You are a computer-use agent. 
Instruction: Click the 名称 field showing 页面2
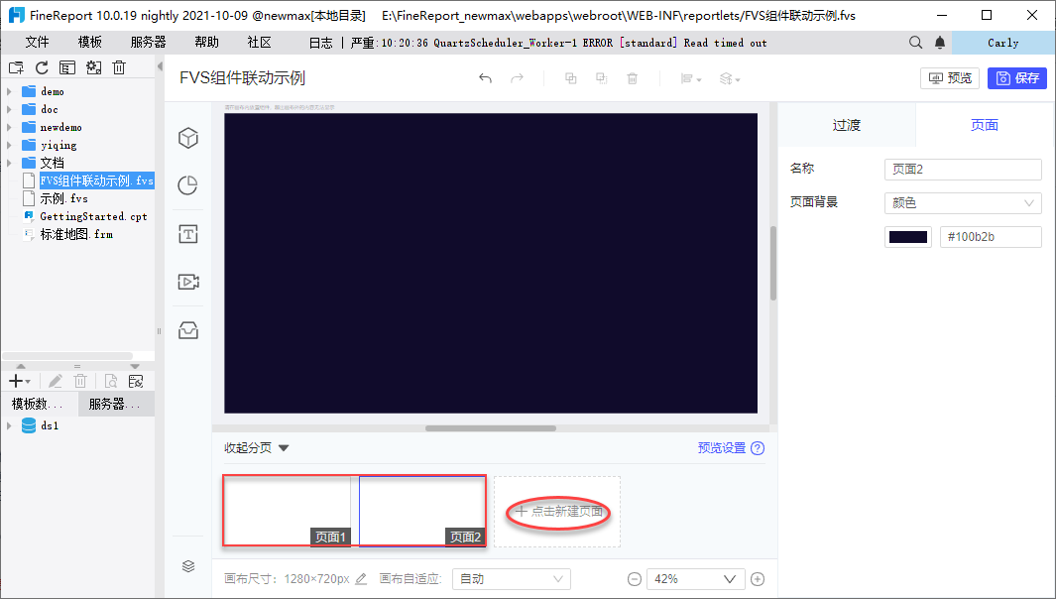coord(963,170)
